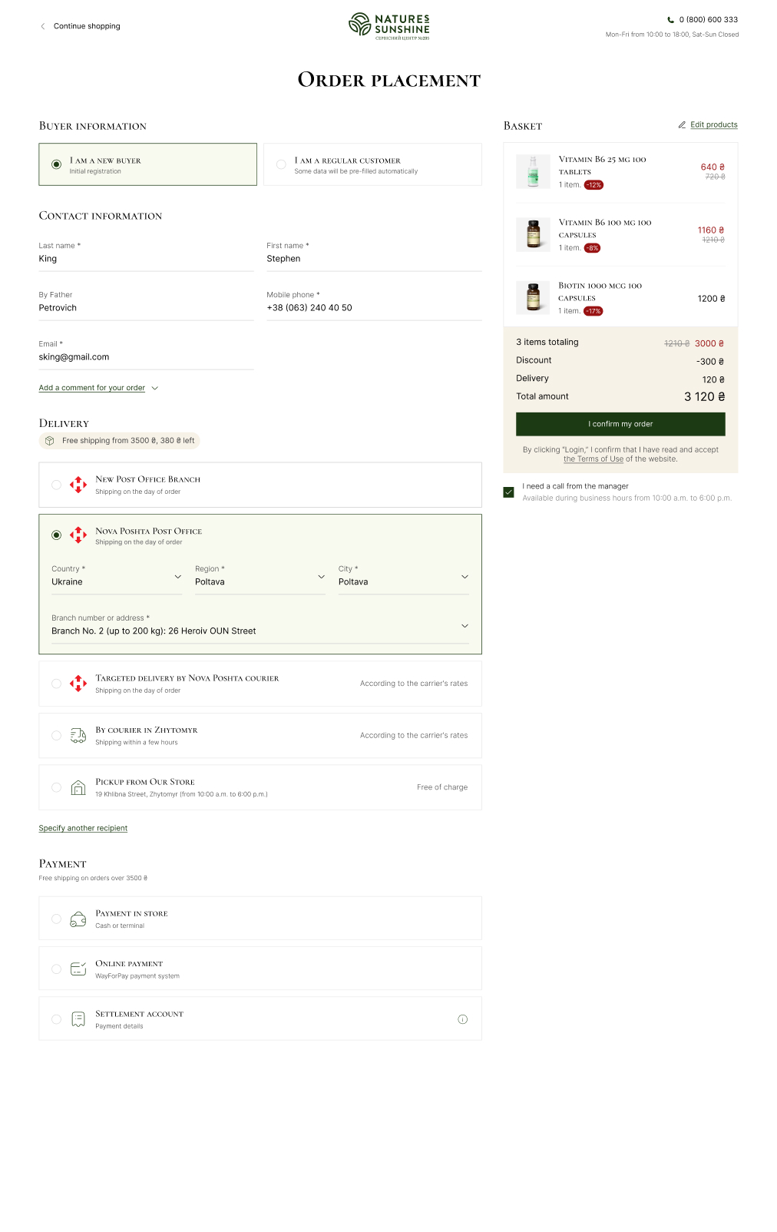Click the WayForPay online payment card icon
The height and width of the screenshot is (1232, 777).
coord(78,969)
